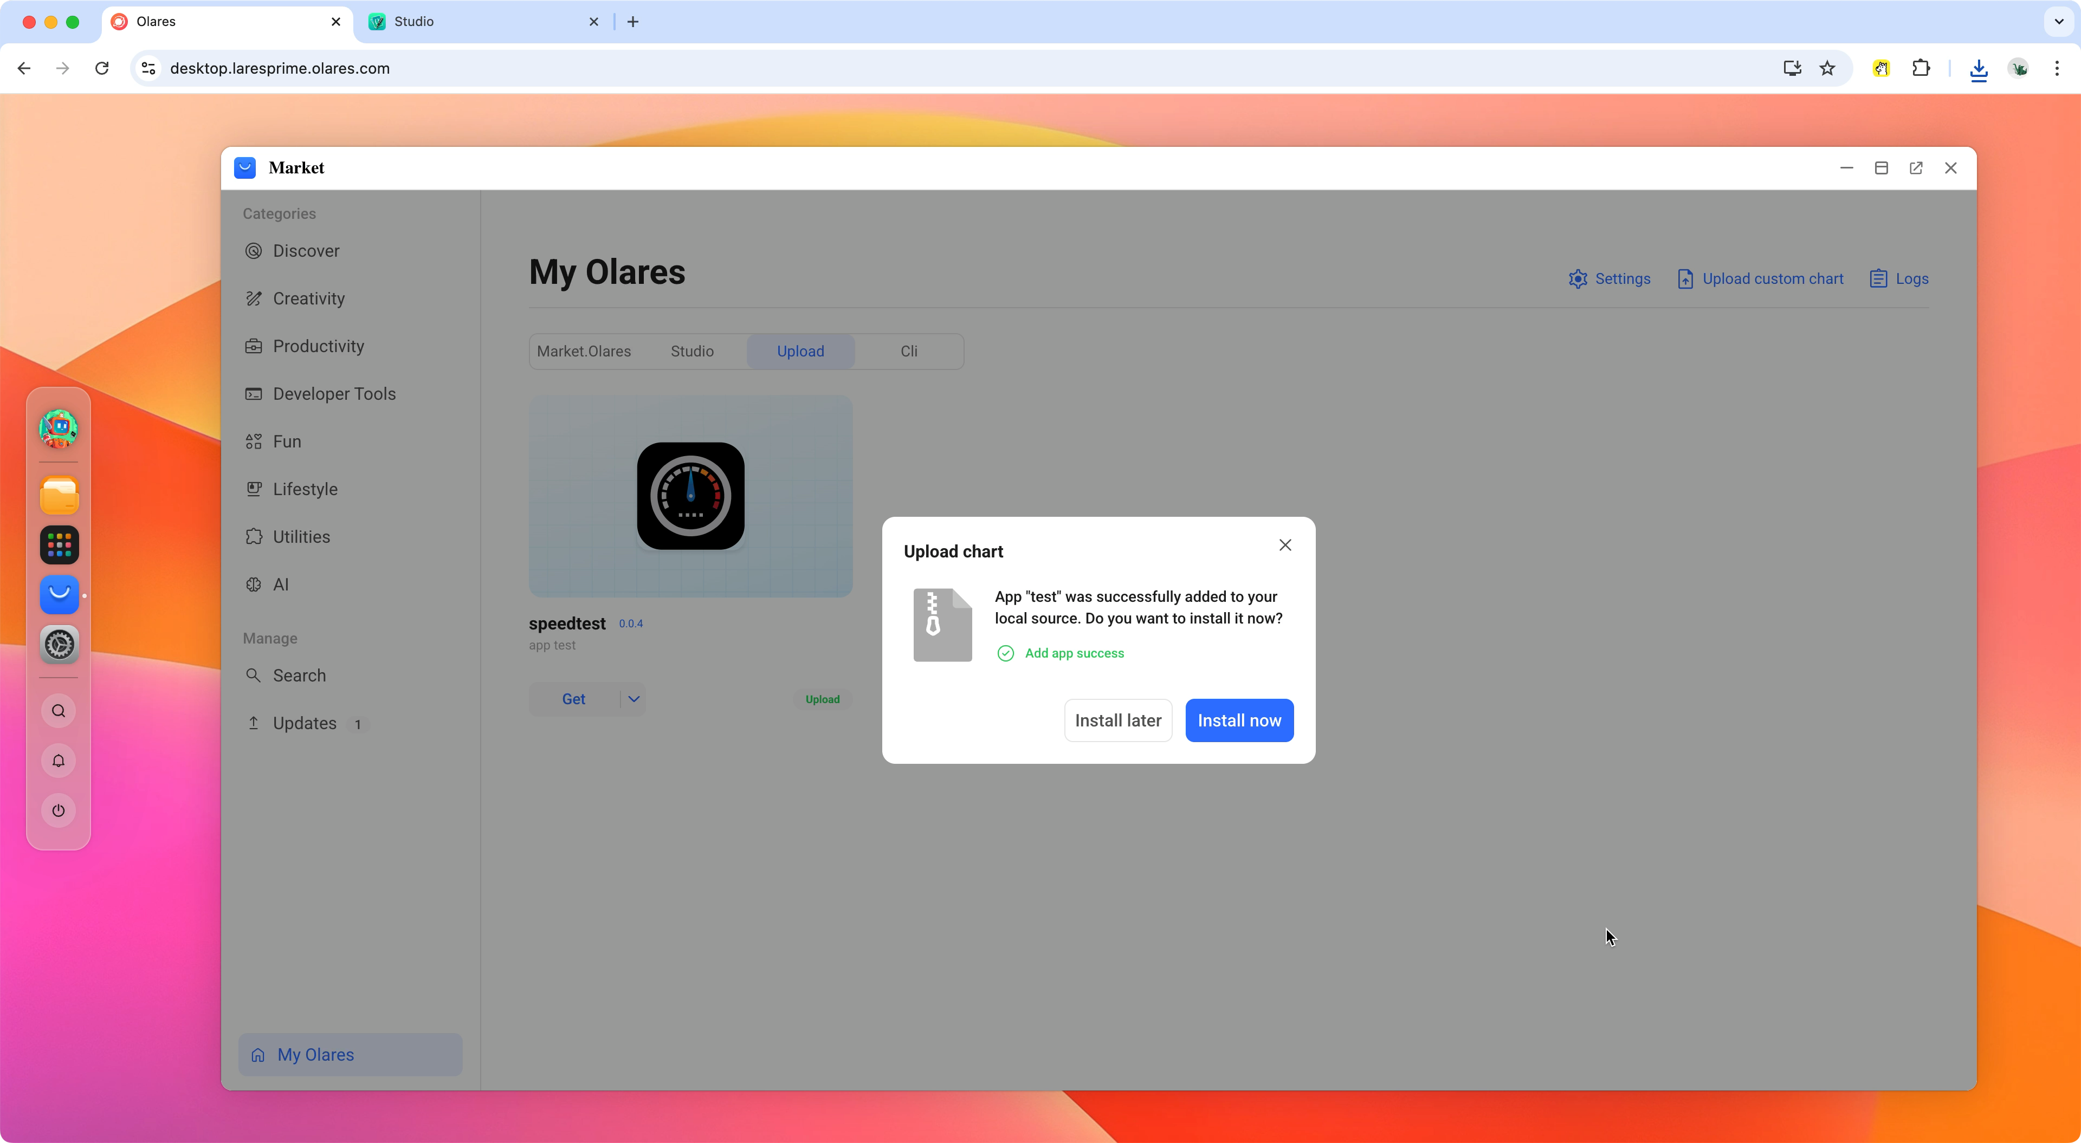Click the power button in the dock
Image resolution: width=2081 pixels, height=1143 pixels.
pyautogui.click(x=57, y=810)
